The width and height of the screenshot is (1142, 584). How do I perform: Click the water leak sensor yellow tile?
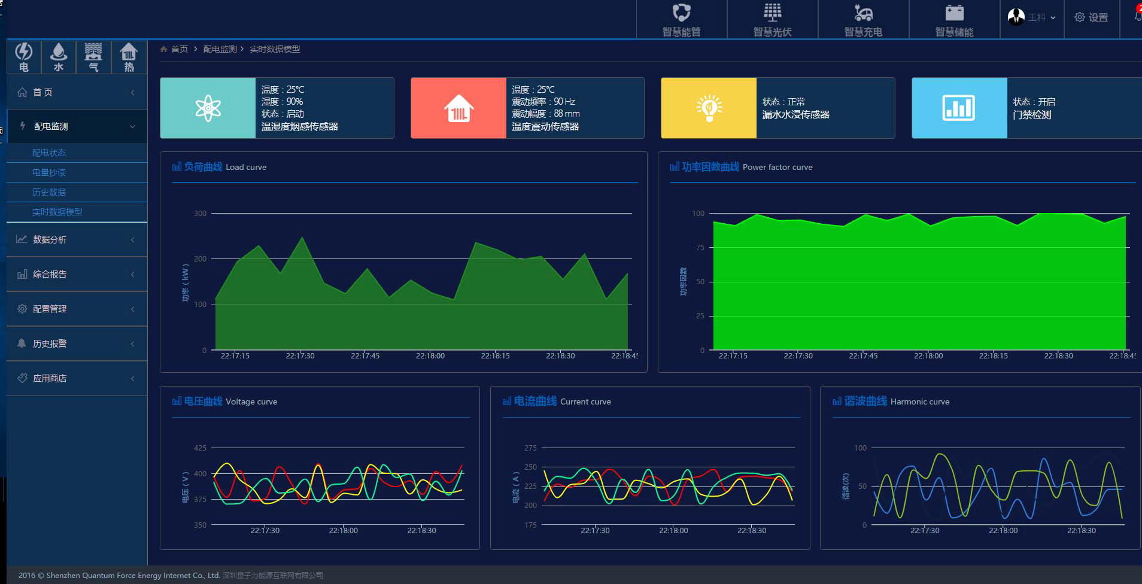[709, 108]
